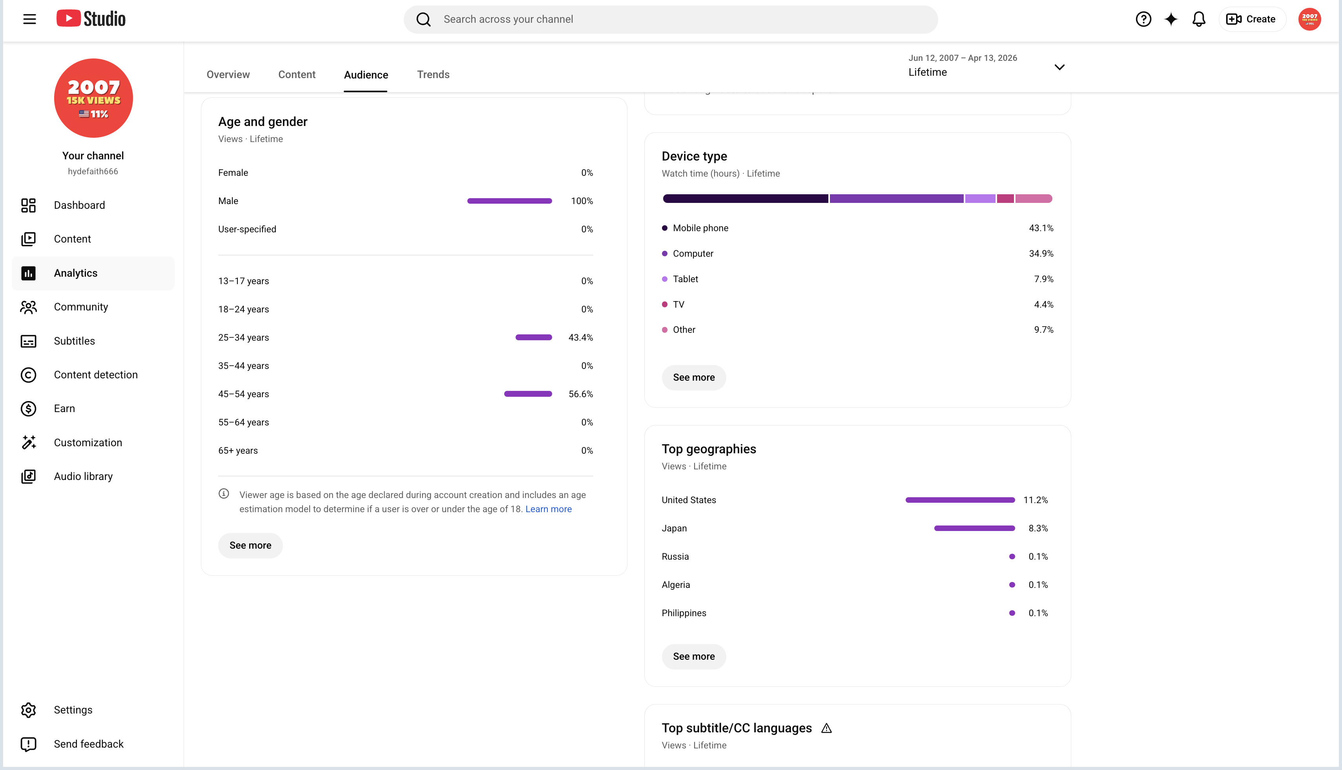The width and height of the screenshot is (1342, 770).
Task: Open the Earn dollar icon
Action: click(29, 409)
